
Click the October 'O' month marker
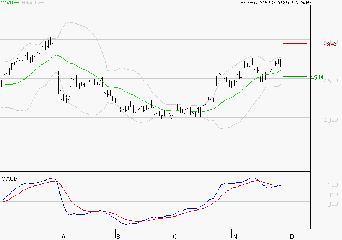tap(175, 237)
